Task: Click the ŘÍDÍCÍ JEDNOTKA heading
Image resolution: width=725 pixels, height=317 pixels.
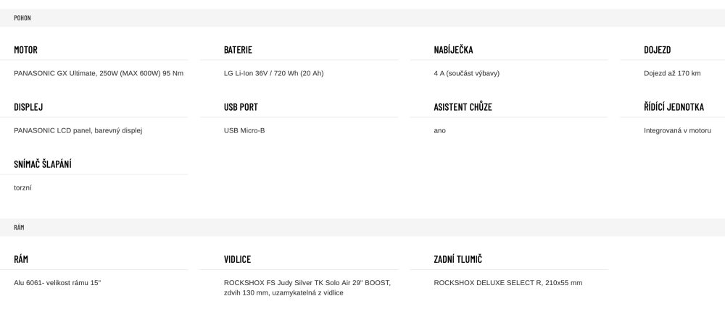Action: (674, 107)
